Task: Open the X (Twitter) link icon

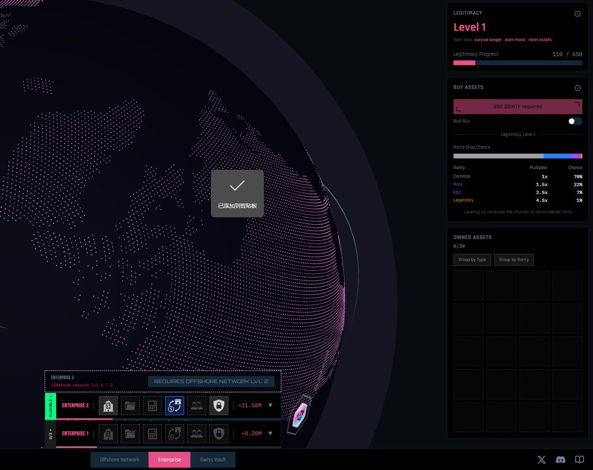Action: click(542, 460)
